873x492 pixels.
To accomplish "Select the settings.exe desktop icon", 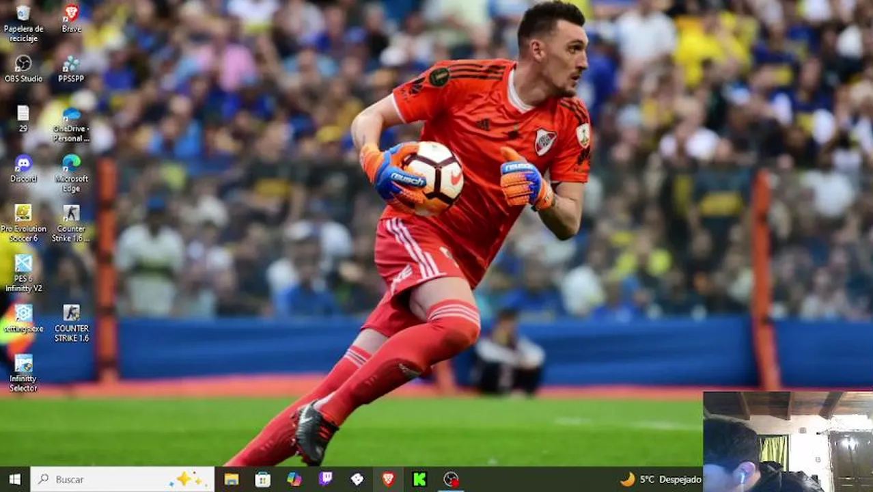I will click(x=23, y=318).
